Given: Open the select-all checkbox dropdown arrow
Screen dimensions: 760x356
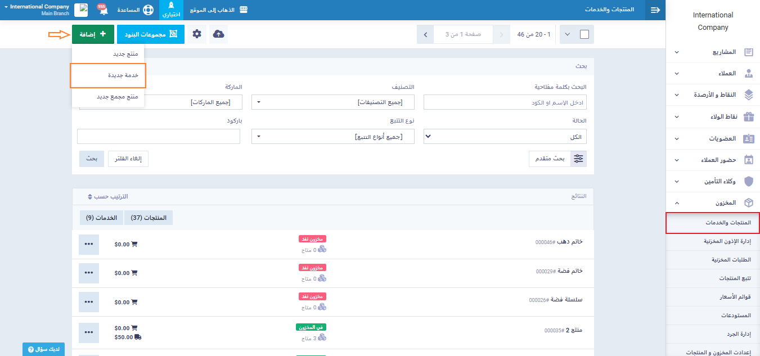Looking at the screenshot, I should (567, 34).
